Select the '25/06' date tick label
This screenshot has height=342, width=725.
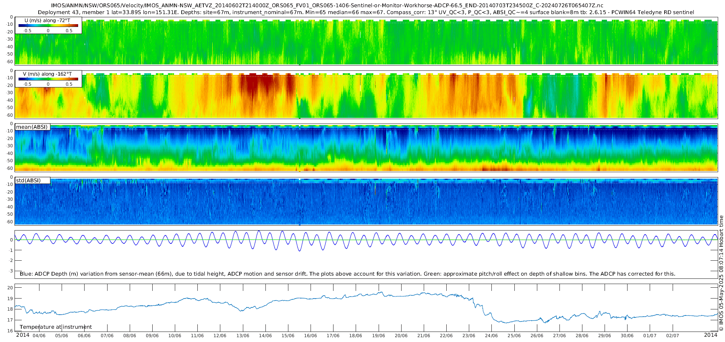pyautogui.click(x=514, y=336)
